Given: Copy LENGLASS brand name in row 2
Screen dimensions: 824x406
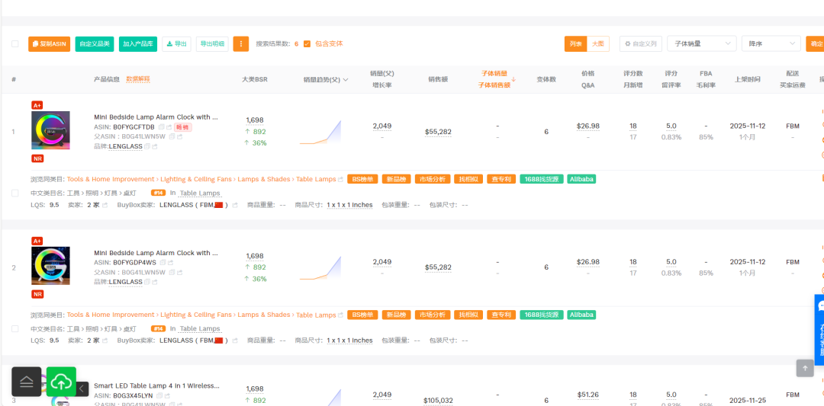Looking at the screenshot, I should pyautogui.click(x=147, y=282).
